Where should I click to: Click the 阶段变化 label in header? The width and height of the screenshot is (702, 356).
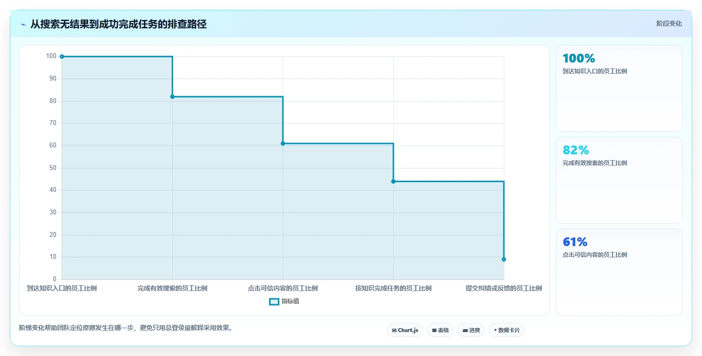[x=669, y=24]
